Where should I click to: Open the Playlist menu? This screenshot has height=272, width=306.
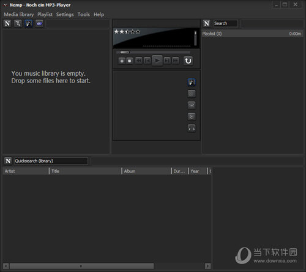(45, 15)
